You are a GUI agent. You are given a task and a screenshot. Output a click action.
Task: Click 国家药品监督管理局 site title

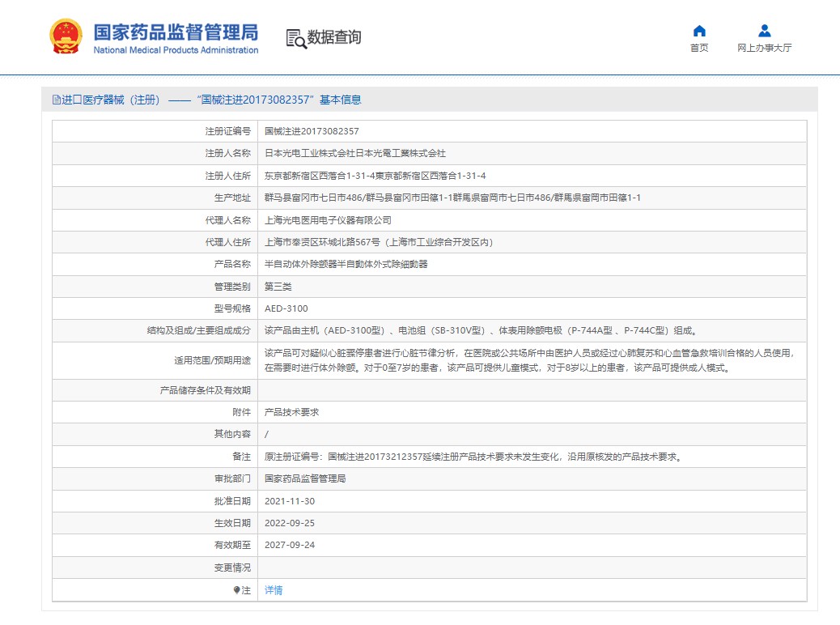coord(176,32)
